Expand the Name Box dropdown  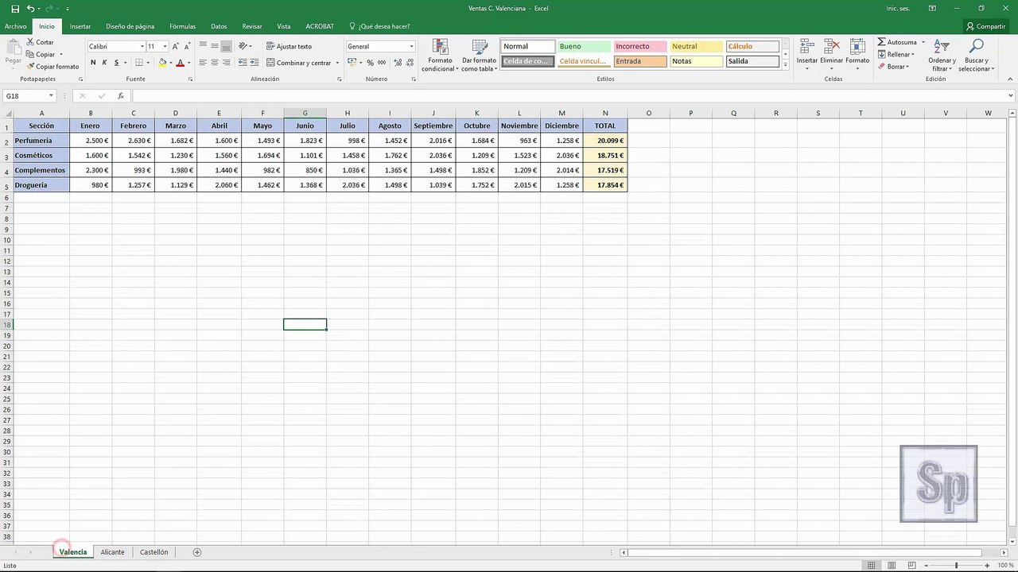[x=51, y=96]
